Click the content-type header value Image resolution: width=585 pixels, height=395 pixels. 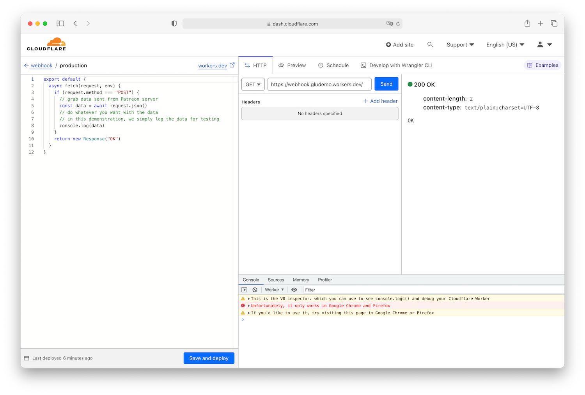click(502, 108)
